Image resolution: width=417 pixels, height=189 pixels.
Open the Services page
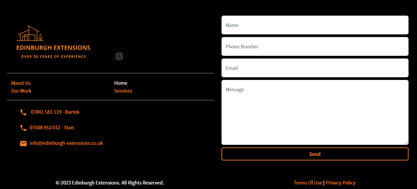[x=123, y=91]
